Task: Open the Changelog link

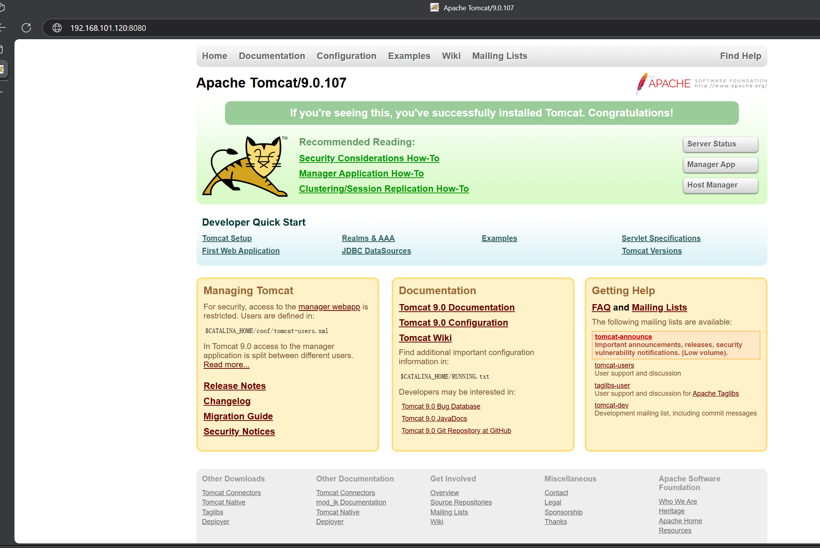Action: pyautogui.click(x=227, y=401)
